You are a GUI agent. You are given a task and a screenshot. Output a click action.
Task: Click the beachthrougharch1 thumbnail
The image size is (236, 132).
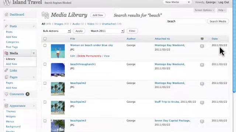click(x=58, y=70)
